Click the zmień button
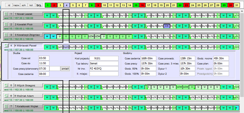Viewport: 244px width, 113px height. [x=65, y=68]
